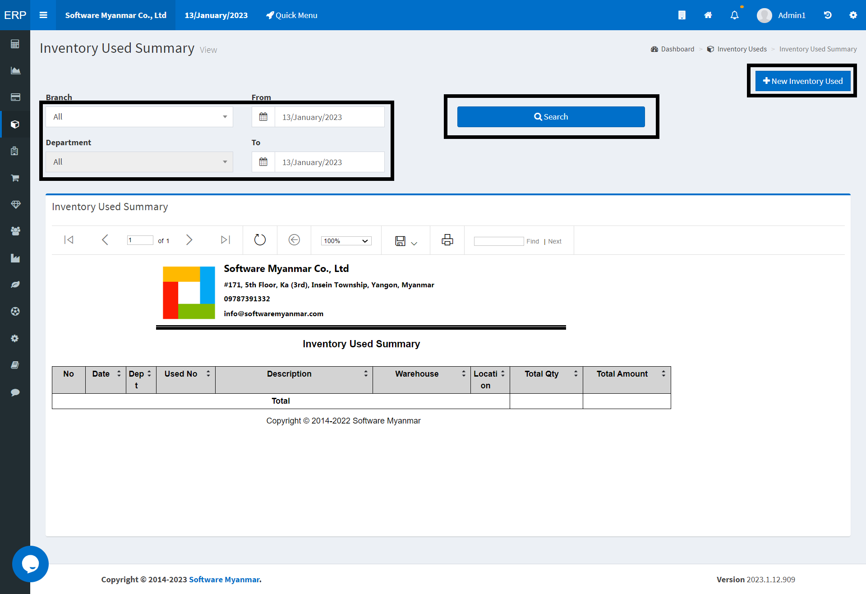The image size is (866, 594).
Task: Open the Department dropdown
Action: [139, 162]
